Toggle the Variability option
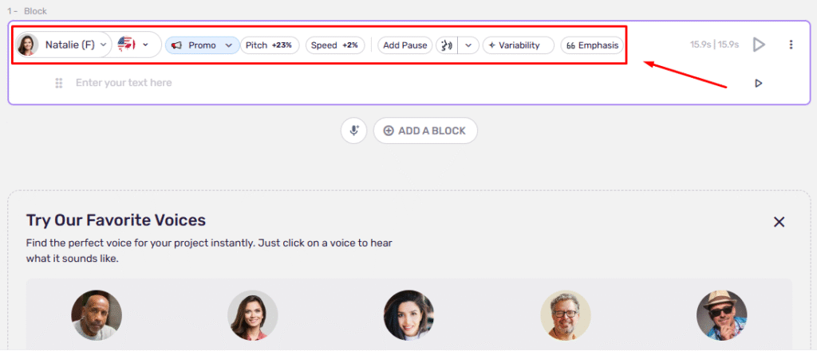 coord(518,45)
